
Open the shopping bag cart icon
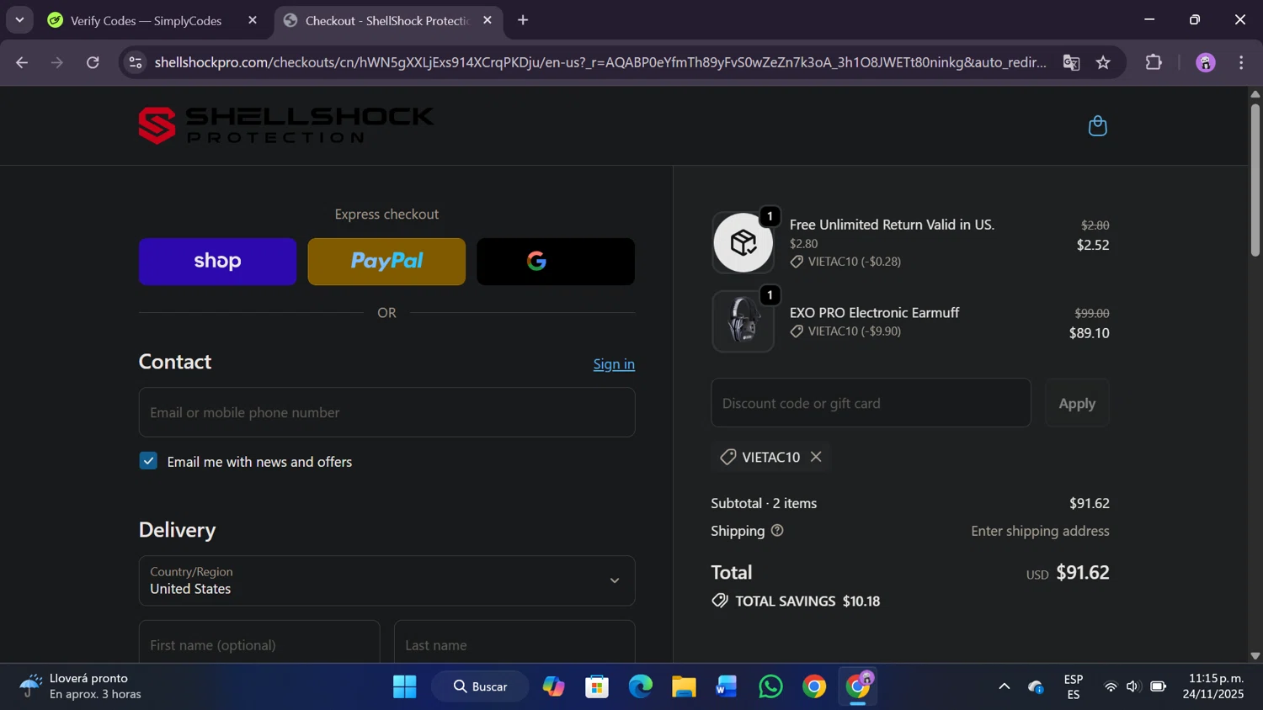coord(1097,126)
